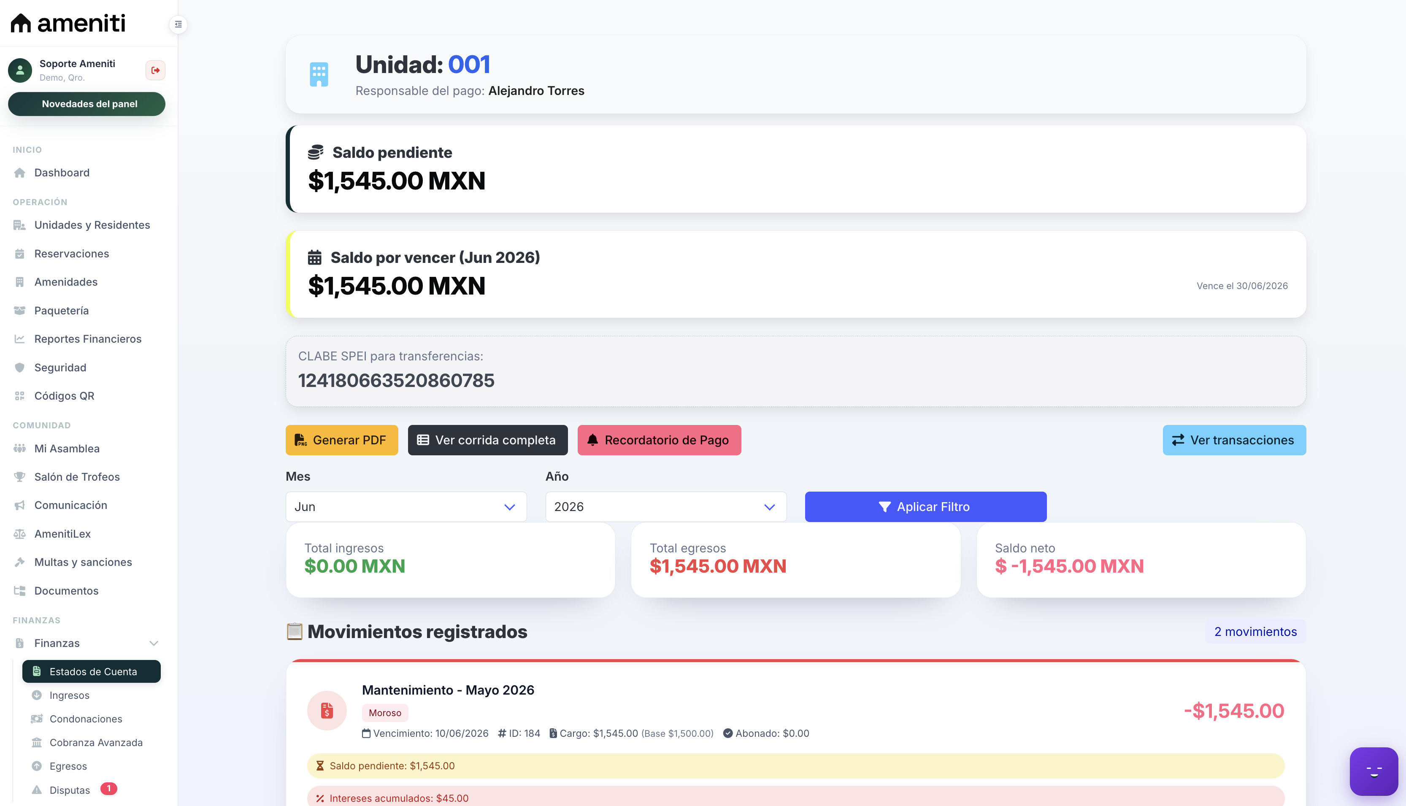Click the ameniti house logo icon
The height and width of the screenshot is (806, 1406).
(21, 23)
